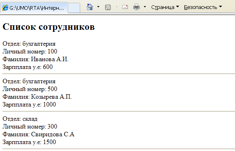Click the text Отдел: склад

(20, 119)
